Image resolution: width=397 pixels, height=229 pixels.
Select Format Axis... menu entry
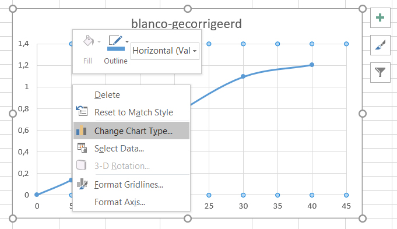point(120,202)
